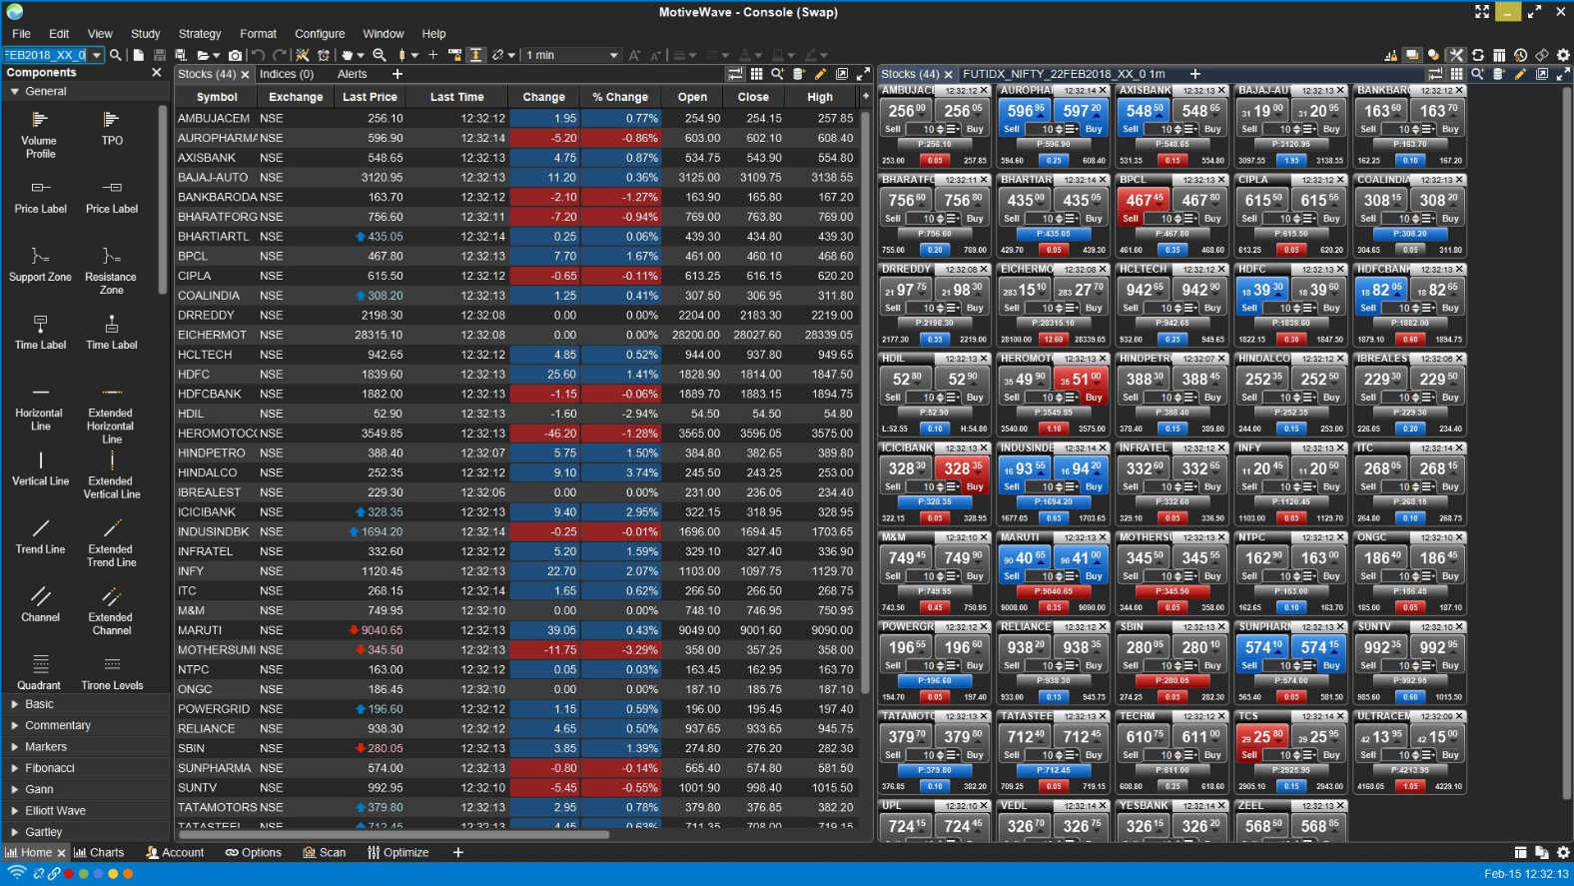Click the search magnifier next to symbol box
This screenshot has width=1574, height=886.
click(116, 55)
